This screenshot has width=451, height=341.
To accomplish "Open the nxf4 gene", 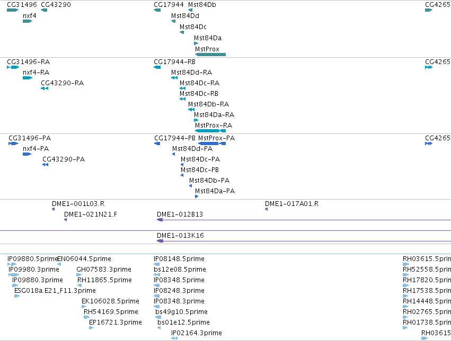I will coord(28,21).
